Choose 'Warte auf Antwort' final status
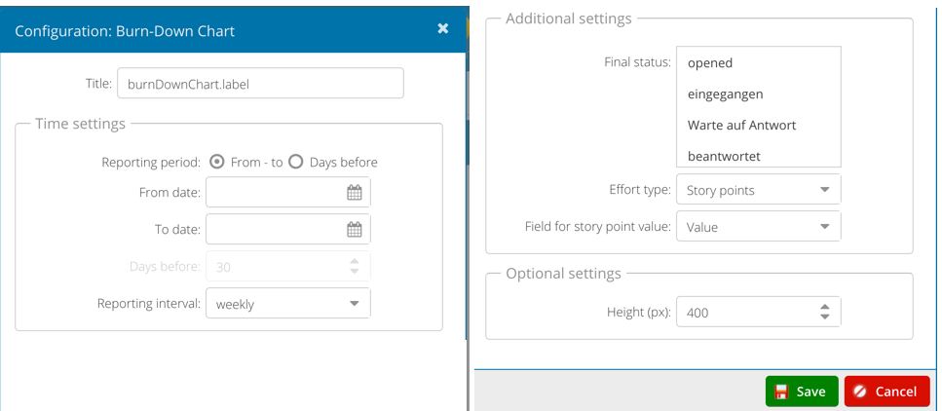942x411 pixels. click(x=741, y=126)
